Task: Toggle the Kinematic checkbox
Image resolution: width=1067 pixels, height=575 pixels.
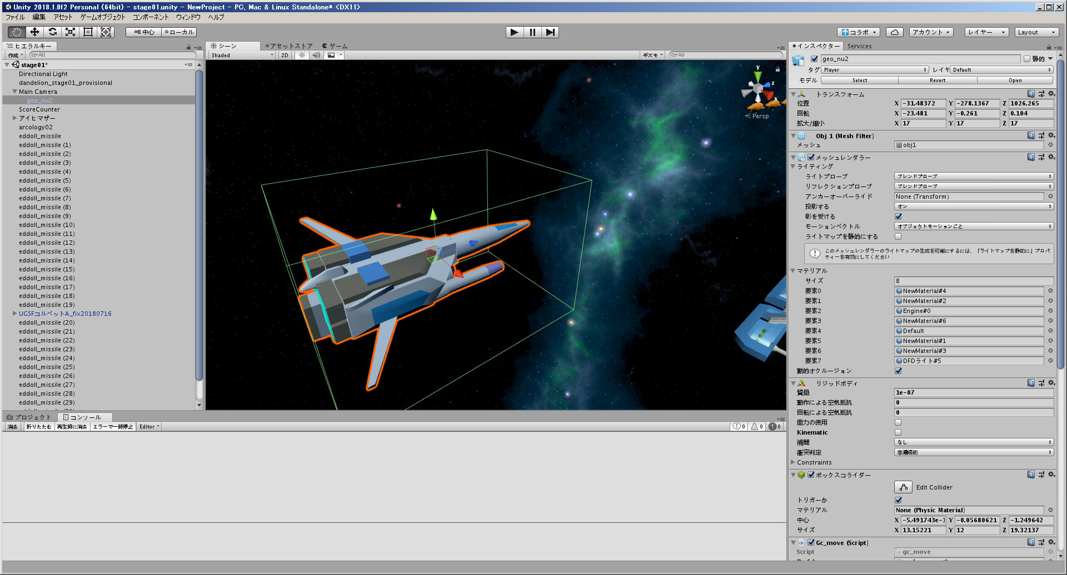Action: point(898,432)
